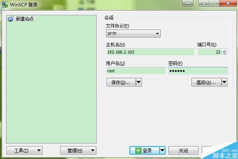
Task: Close the WinSCP login window
Action: point(228,3)
